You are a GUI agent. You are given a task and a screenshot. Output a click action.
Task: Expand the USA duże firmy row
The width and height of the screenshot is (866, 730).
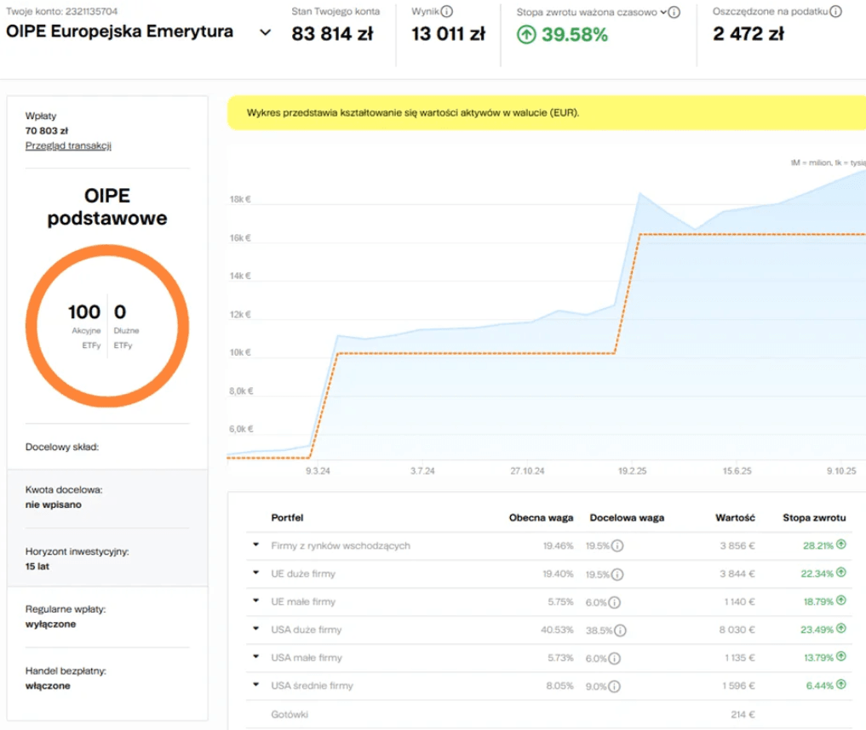pos(255,629)
